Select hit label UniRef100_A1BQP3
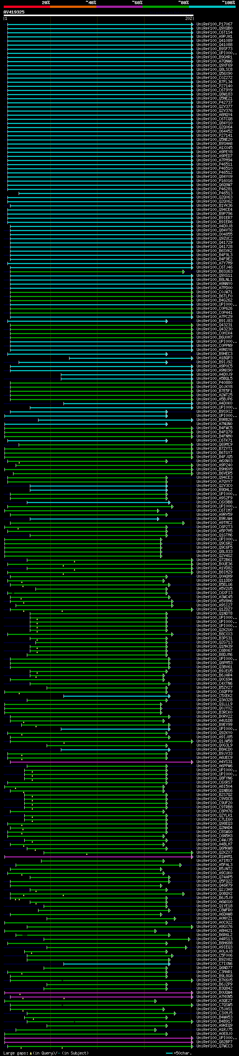239x1056 pixels. coord(214,358)
